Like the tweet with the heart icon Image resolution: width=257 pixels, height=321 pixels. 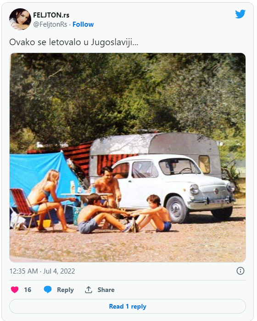(x=15, y=290)
